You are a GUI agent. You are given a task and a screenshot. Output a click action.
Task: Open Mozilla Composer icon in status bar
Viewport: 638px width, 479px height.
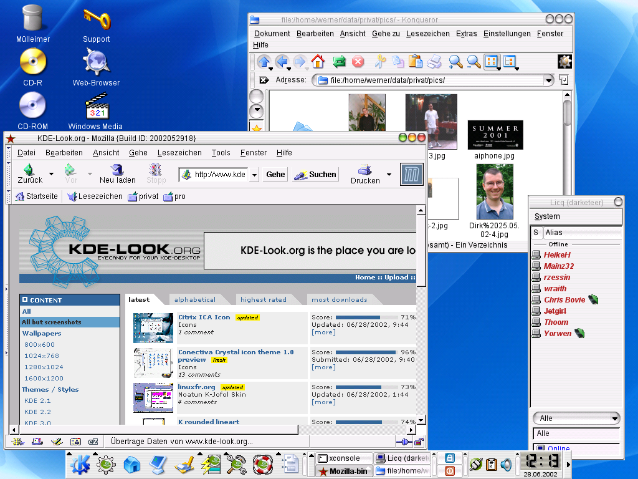57,442
